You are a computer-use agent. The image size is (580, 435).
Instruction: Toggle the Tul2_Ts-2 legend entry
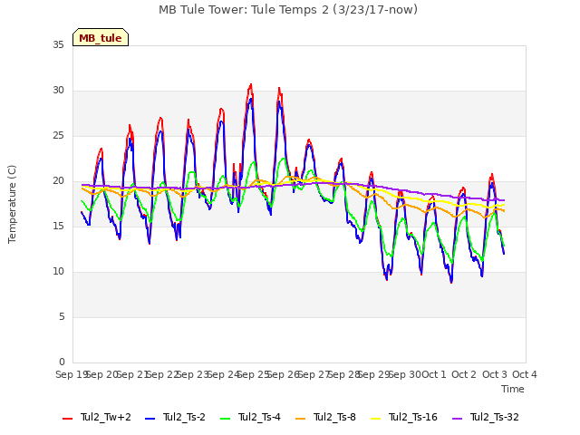coord(175,417)
